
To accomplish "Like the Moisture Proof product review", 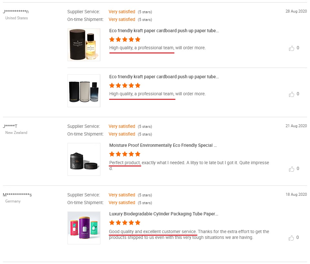I will pyautogui.click(x=291, y=168).
